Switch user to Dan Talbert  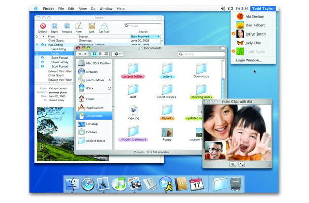coord(253,25)
